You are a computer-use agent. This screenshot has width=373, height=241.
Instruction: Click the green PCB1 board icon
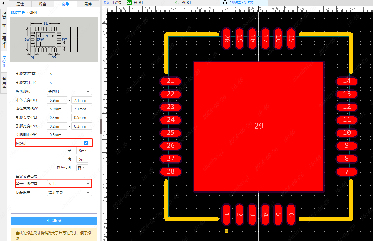tap(129, 2)
